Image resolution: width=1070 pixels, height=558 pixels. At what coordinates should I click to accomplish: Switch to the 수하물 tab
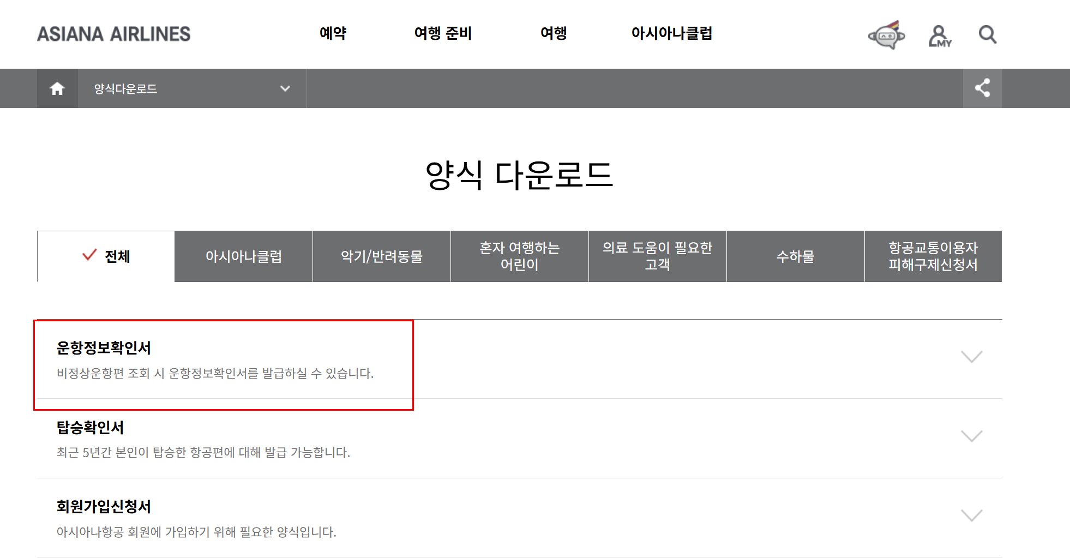coord(796,256)
